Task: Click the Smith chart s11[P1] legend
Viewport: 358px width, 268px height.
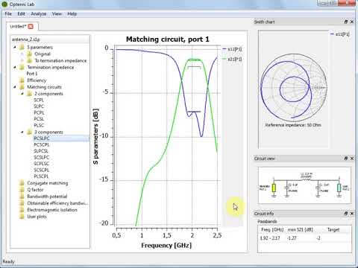Action: pos(340,34)
